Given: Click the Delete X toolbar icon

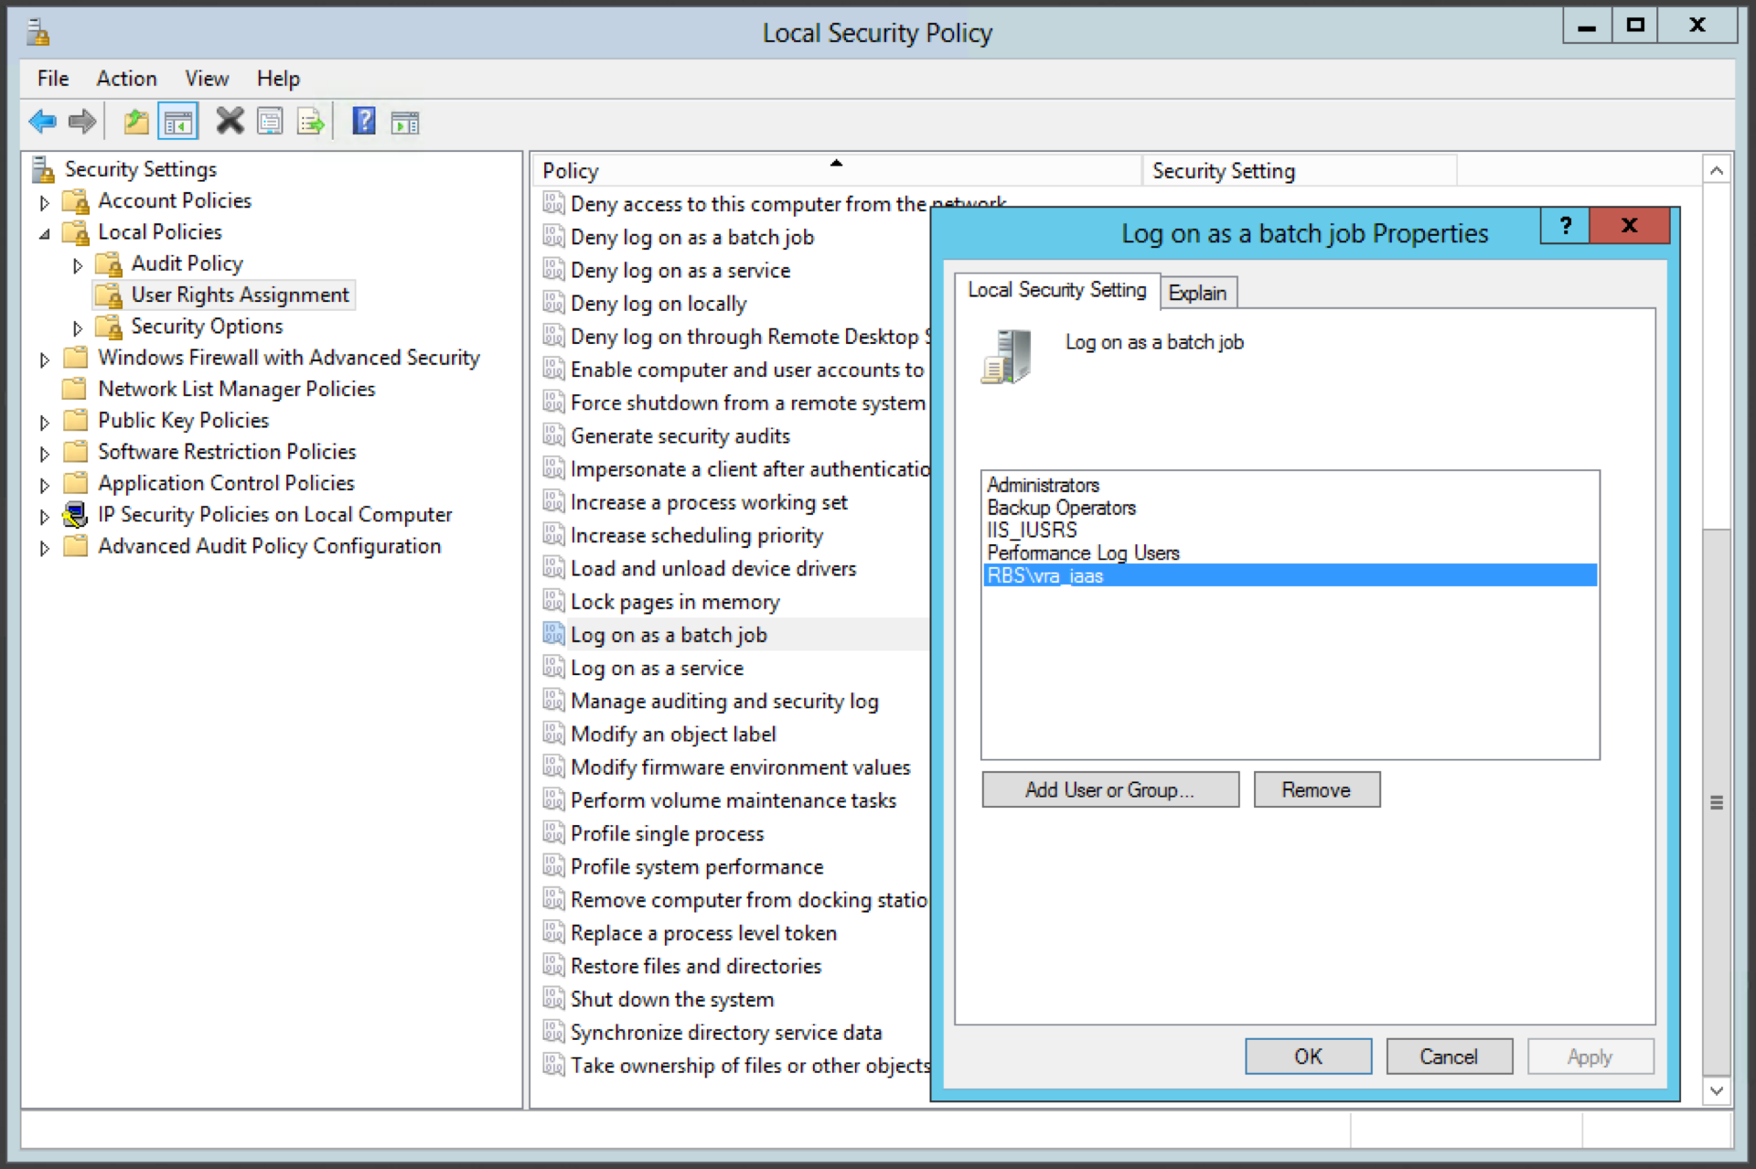Looking at the screenshot, I should 230,121.
